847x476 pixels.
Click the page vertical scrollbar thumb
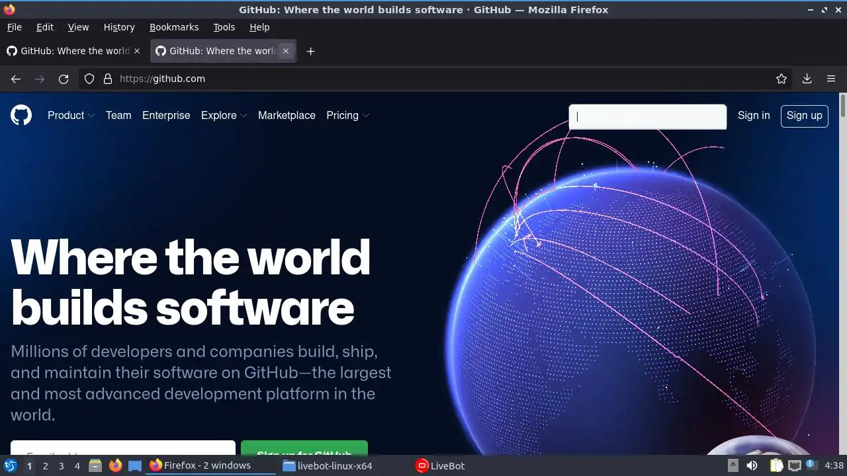pyautogui.click(x=843, y=106)
